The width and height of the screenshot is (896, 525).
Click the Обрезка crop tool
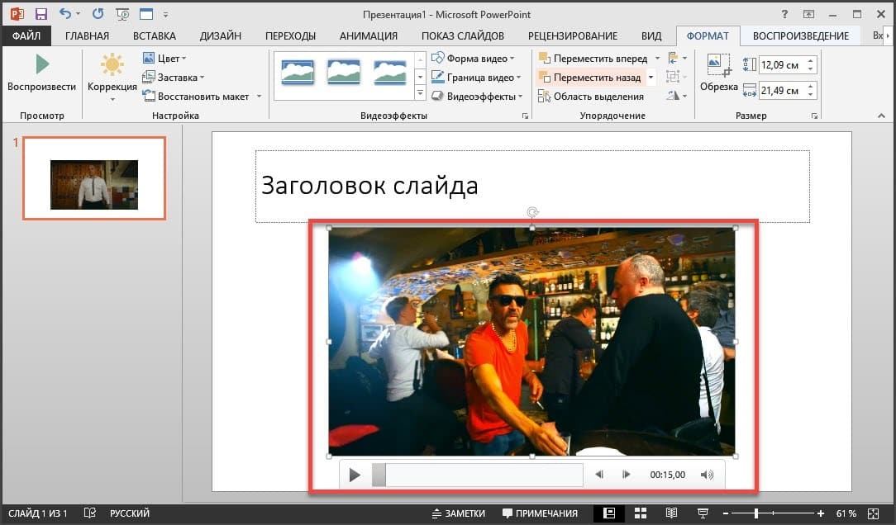pos(719,73)
